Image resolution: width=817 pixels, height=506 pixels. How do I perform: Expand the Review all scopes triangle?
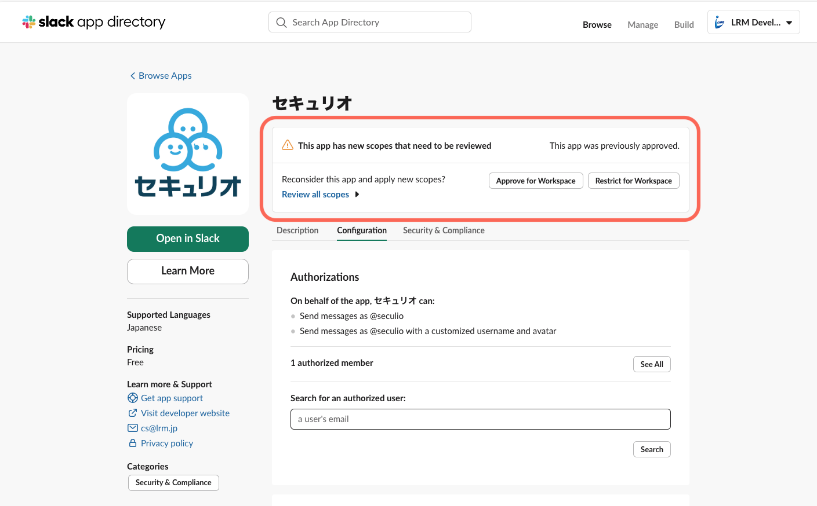(357, 195)
